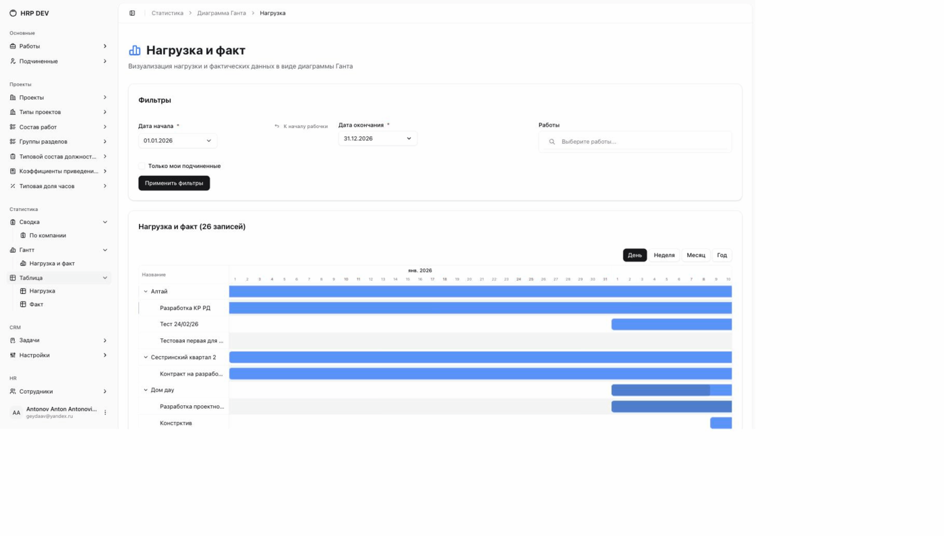
Task: Click the Название column header
Action: (x=154, y=275)
